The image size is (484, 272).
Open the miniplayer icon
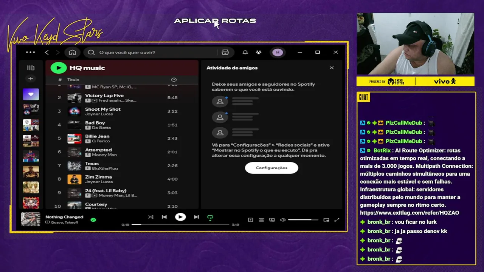coord(326,220)
